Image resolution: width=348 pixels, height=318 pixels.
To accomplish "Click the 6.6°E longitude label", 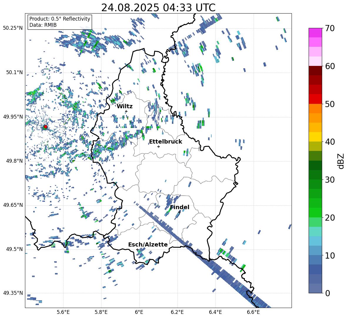I will click(x=253, y=312).
